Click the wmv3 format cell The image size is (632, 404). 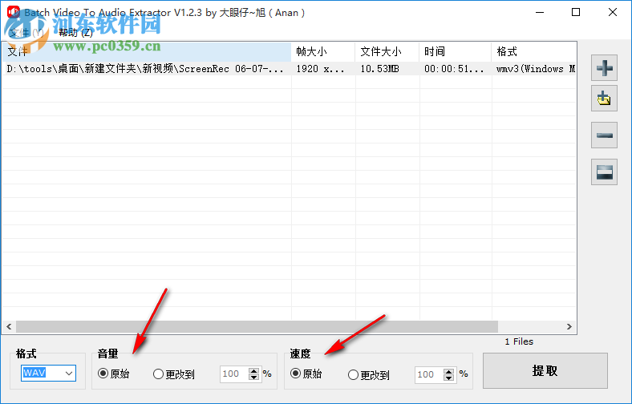(535, 69)
